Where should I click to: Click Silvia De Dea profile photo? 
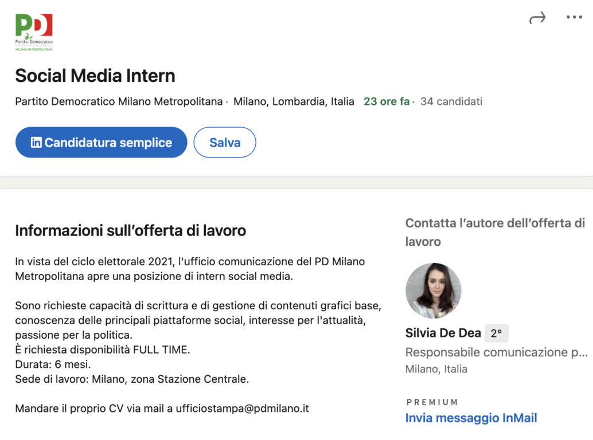(434, 290)
